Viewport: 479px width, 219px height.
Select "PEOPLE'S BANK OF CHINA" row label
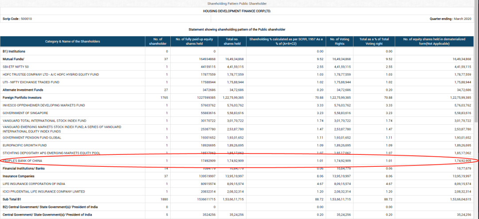[x=22, y=161]
